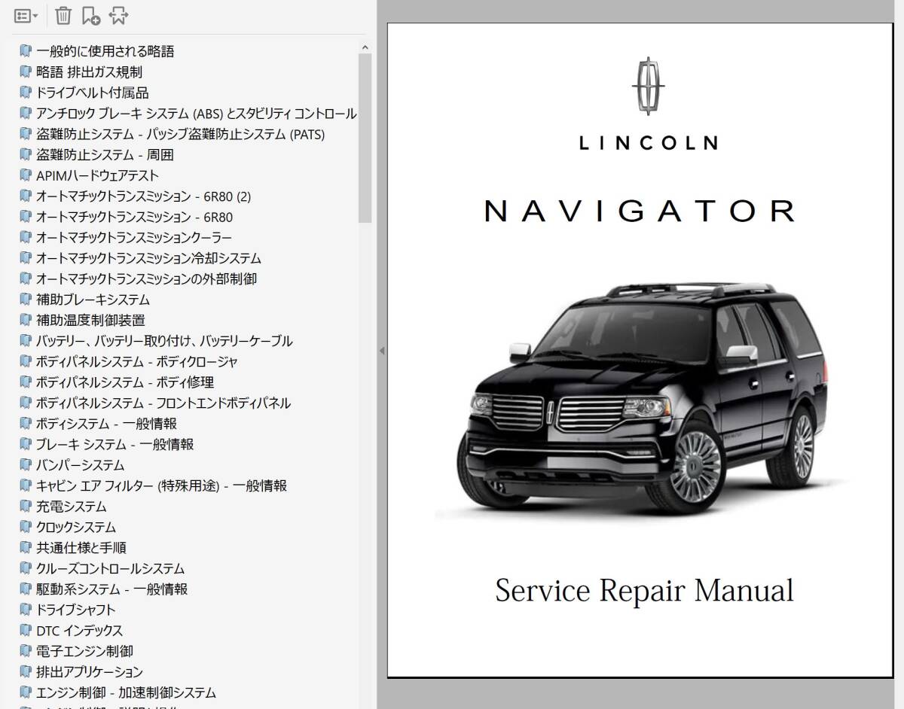Open 充電システム bookmark

pyautogui.click(x=72, y=507)
